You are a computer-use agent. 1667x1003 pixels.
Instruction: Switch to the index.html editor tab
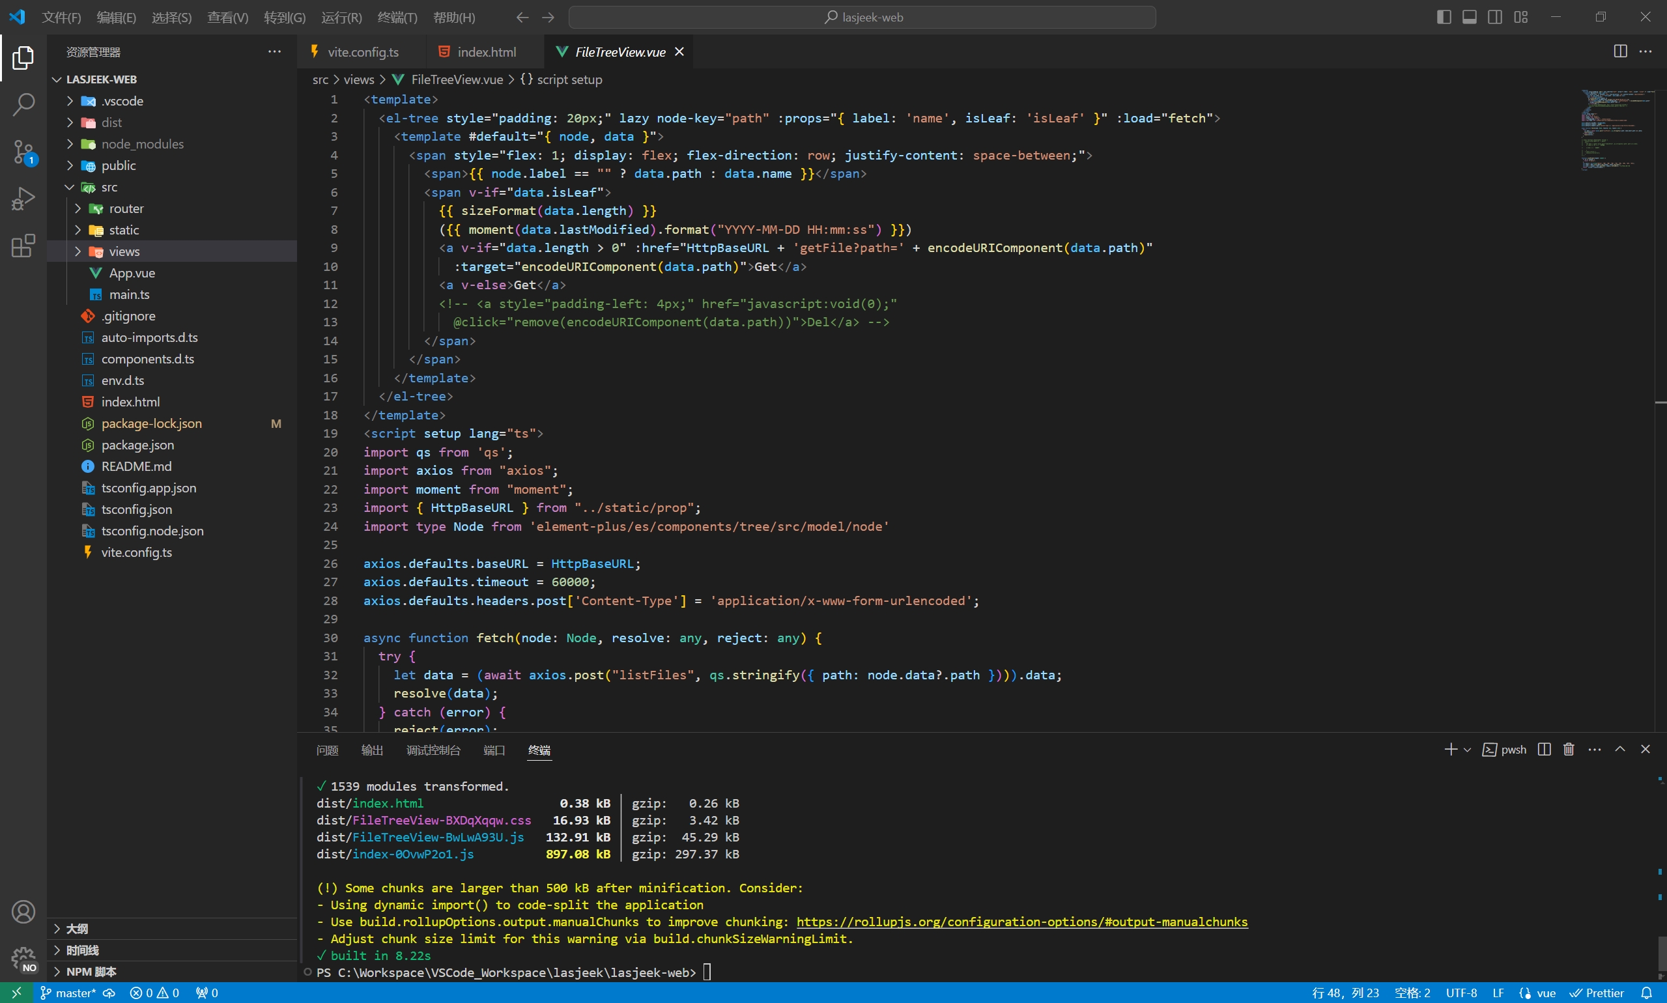click(x=485, y=52)
